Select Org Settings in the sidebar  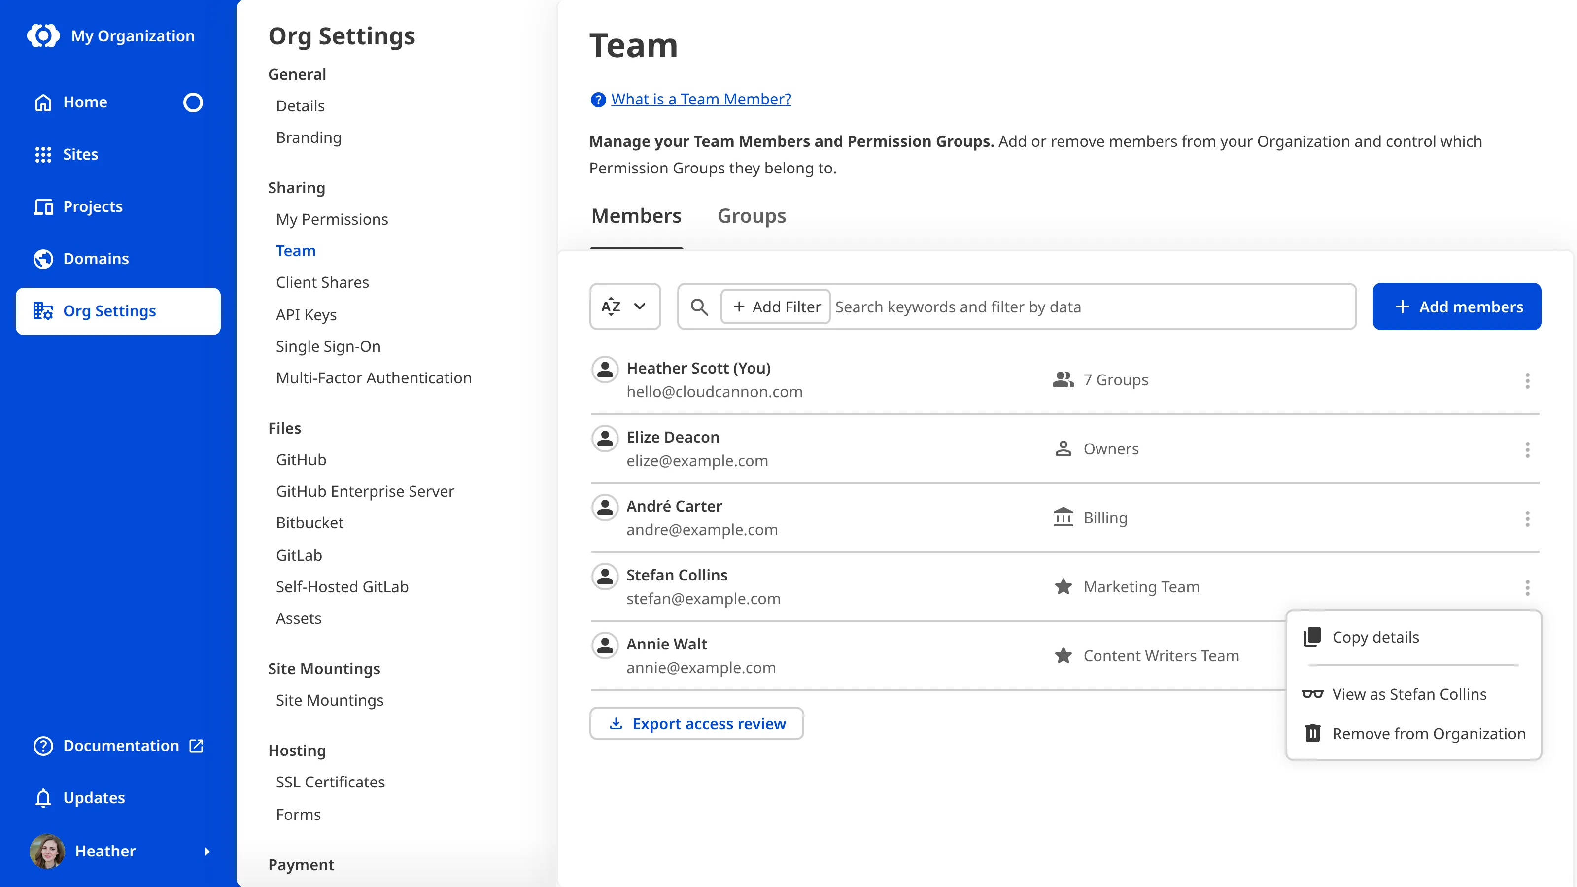[118, 311]
